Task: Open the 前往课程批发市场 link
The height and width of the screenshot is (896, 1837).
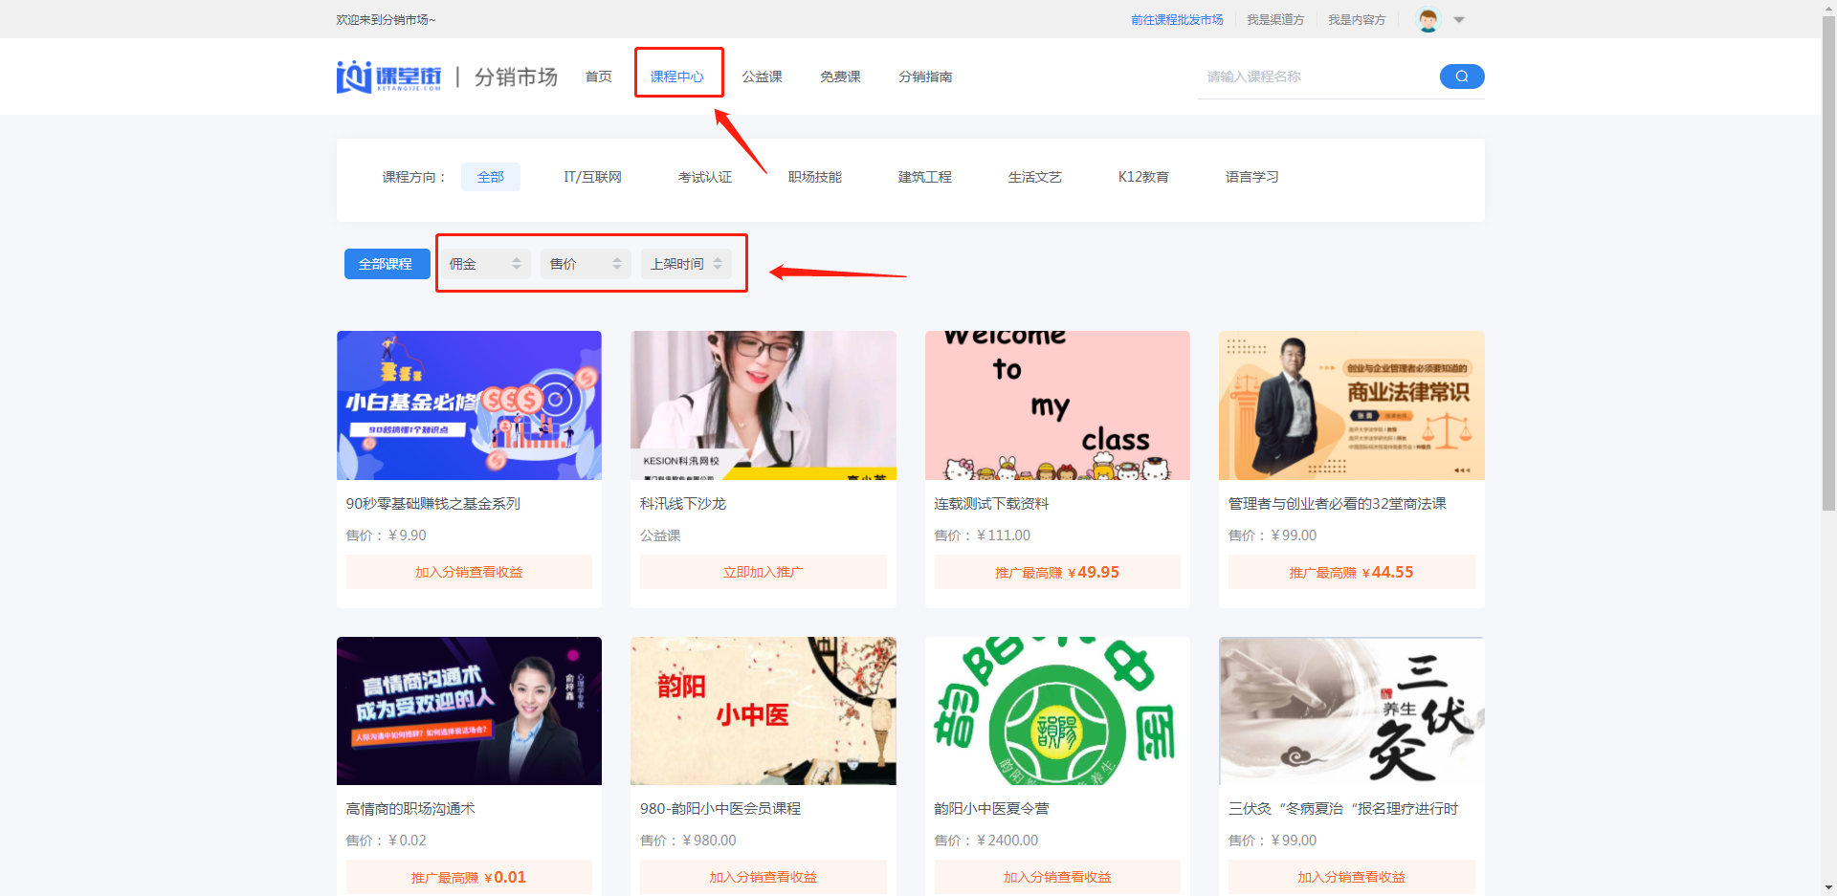Action: click(1177, 20)
